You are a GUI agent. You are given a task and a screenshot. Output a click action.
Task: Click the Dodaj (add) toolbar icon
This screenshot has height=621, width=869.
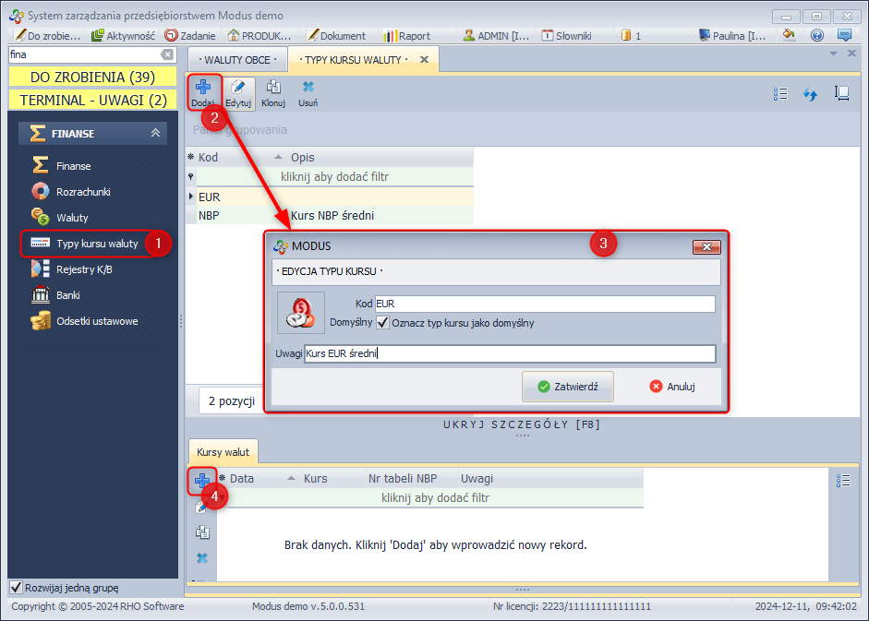click(x=203, y=91)
